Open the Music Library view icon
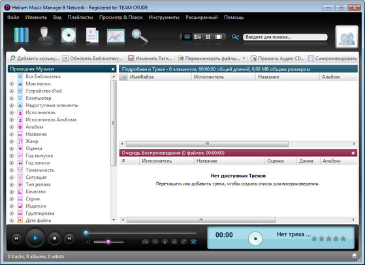Screen dimensions: 365x265 [x=22, y=35]
